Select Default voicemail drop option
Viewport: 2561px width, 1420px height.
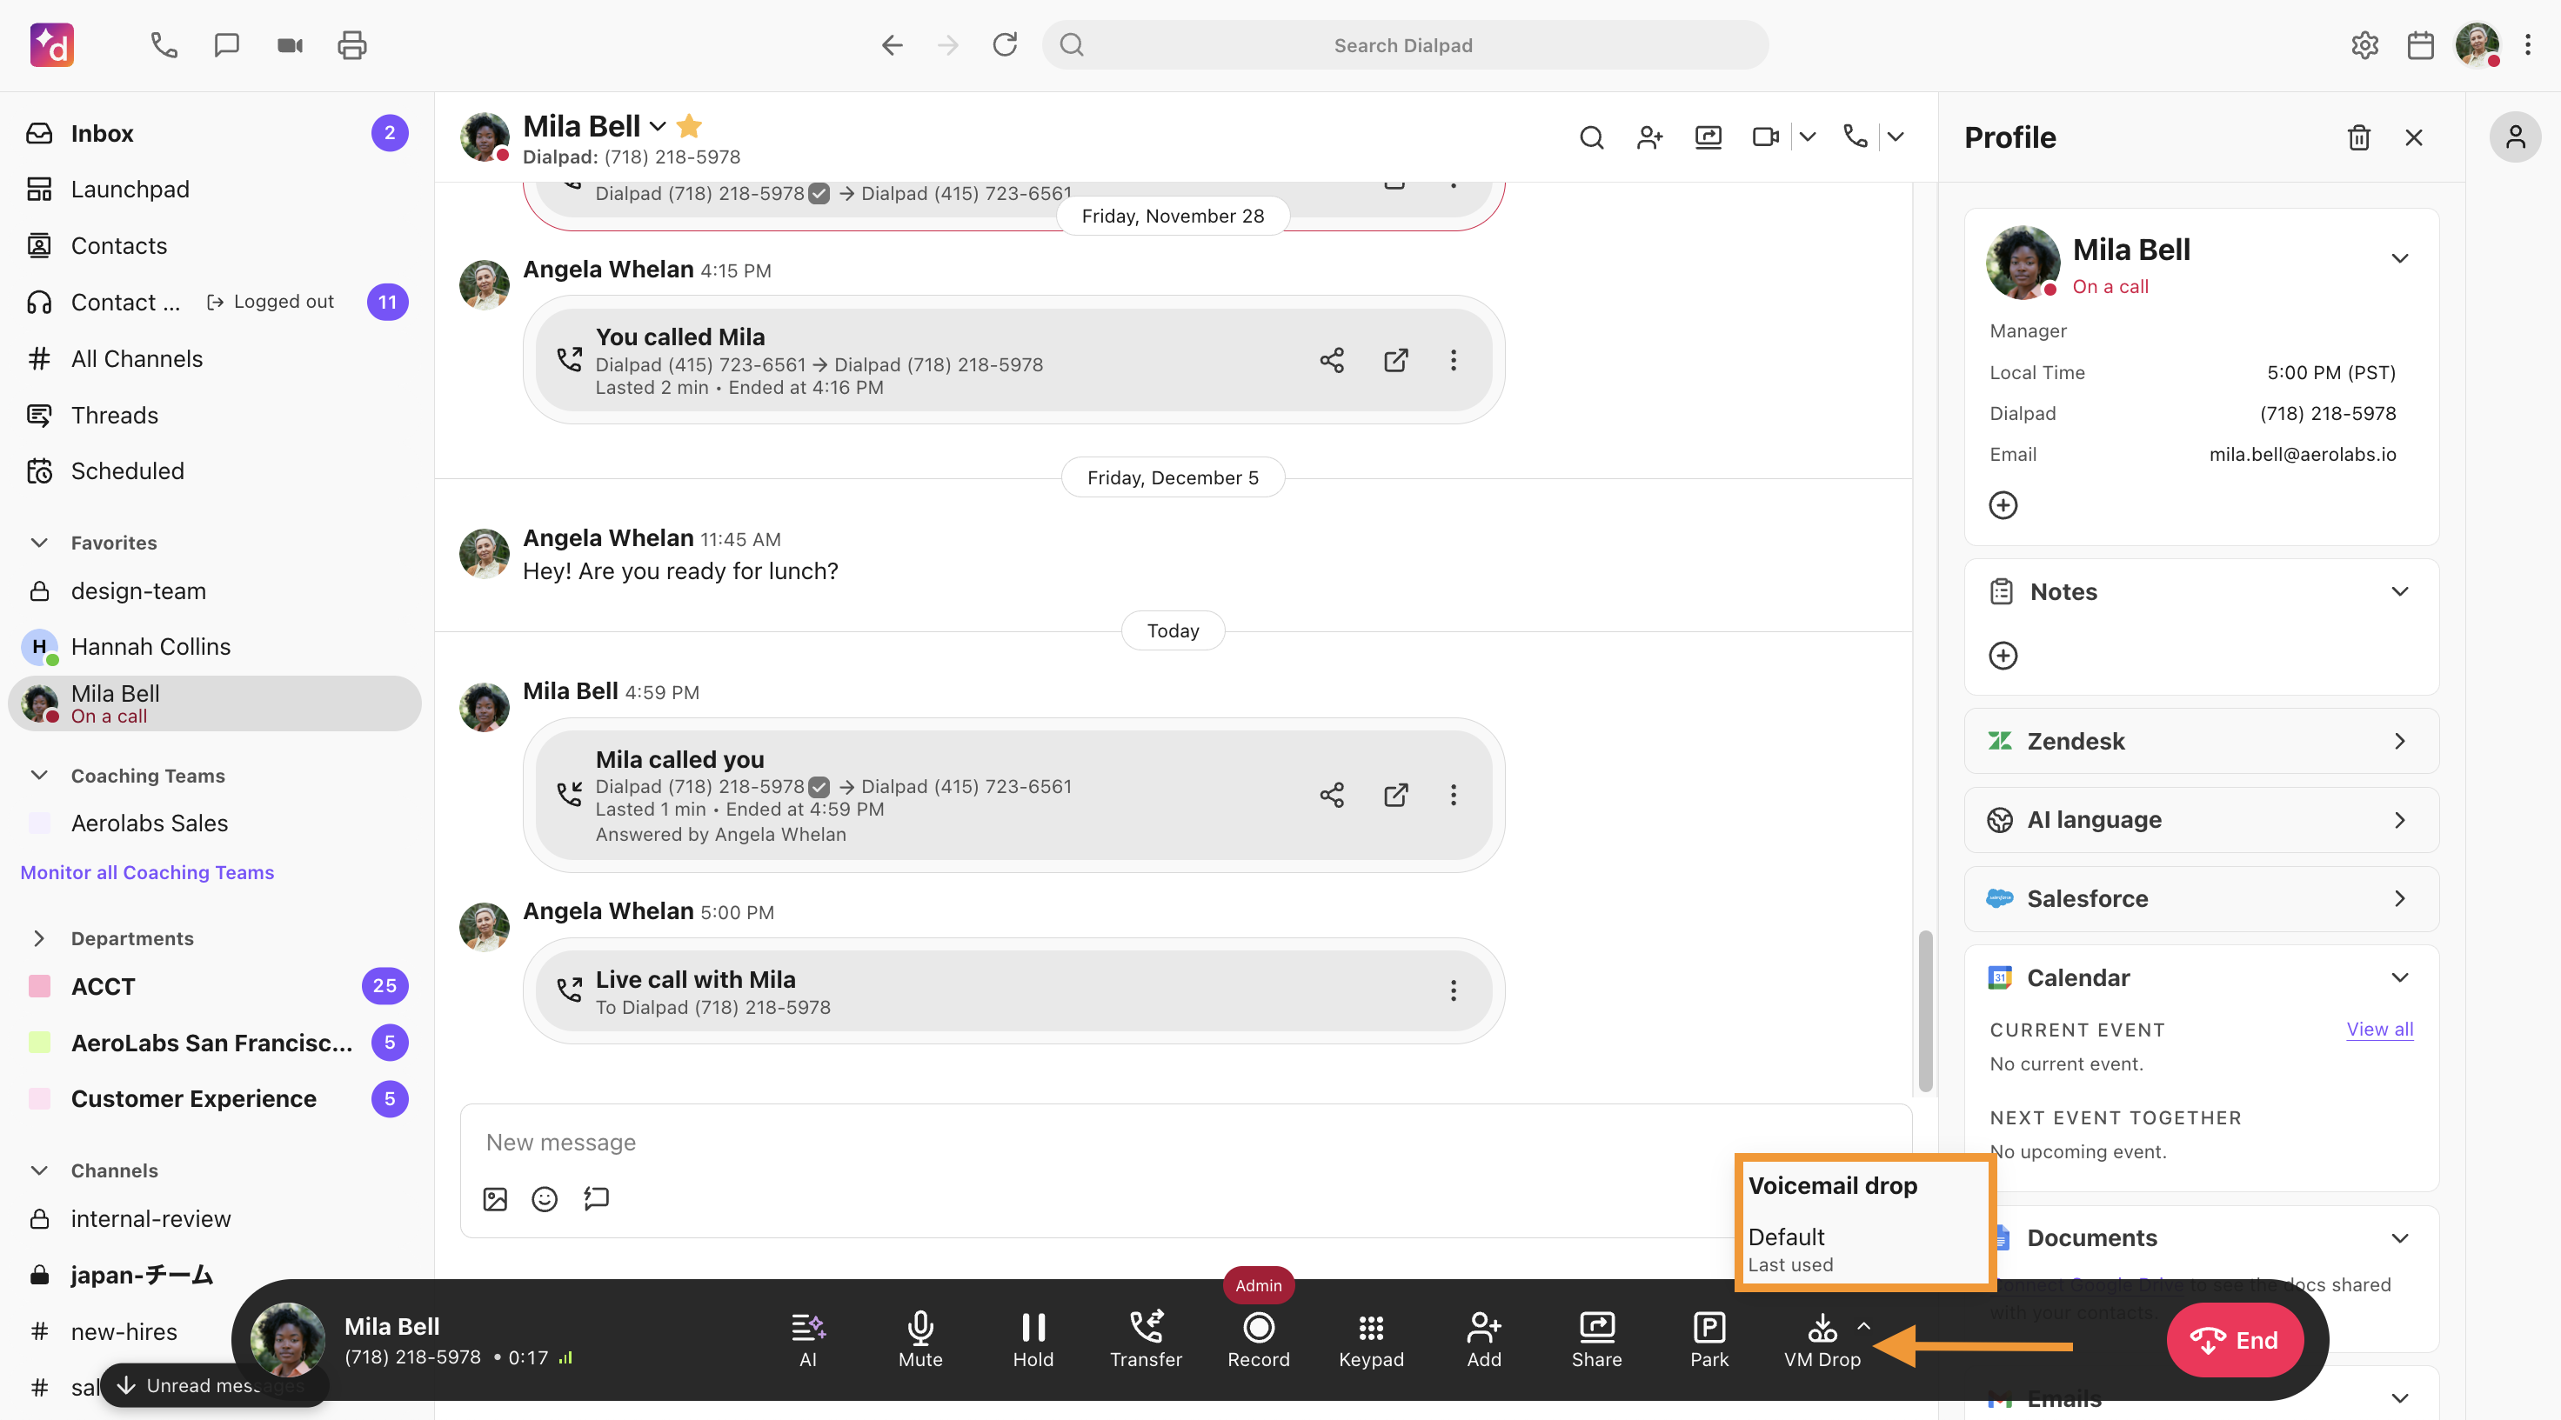coord(1864,1249)
